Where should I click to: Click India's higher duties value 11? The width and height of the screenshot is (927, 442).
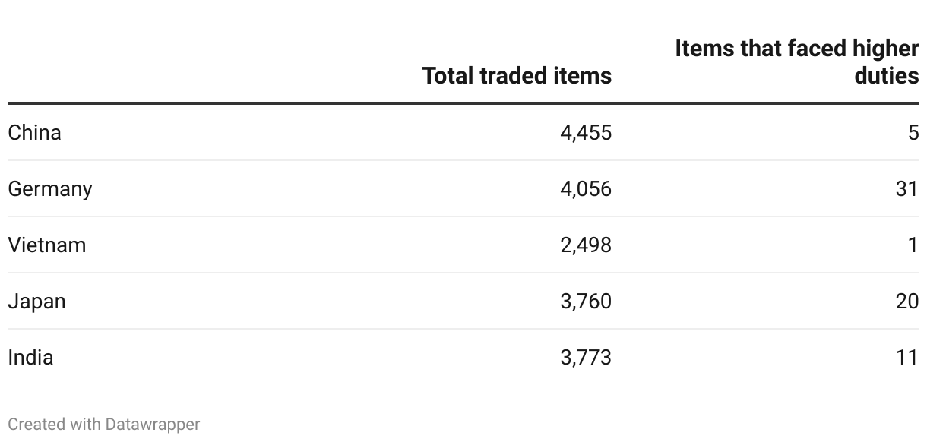point(907,358)
